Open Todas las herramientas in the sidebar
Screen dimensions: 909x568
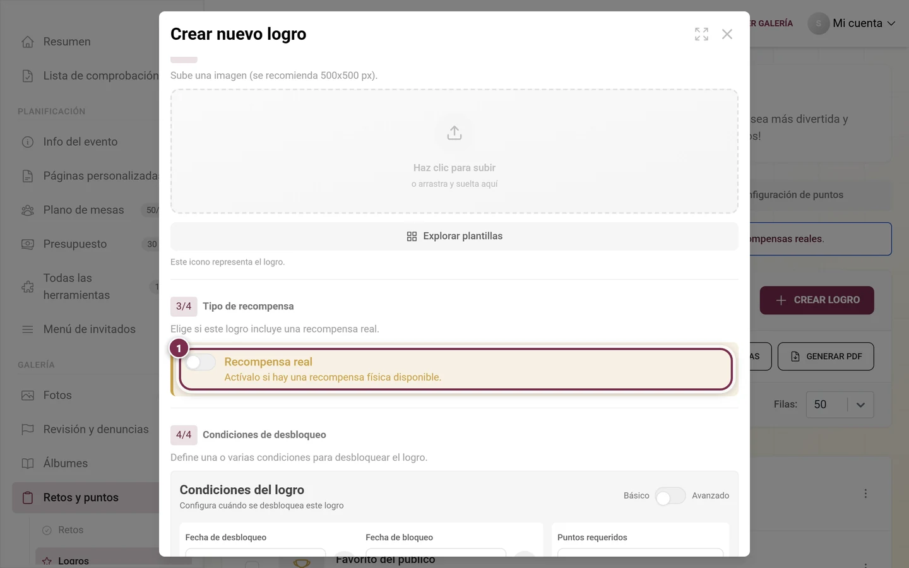click(x=76, y=287)
